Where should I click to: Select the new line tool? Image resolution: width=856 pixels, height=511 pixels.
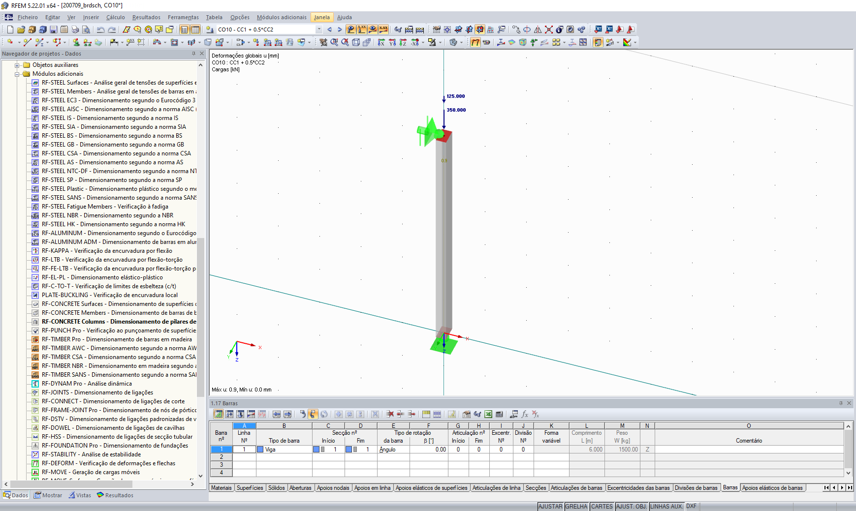pos(28,43)
